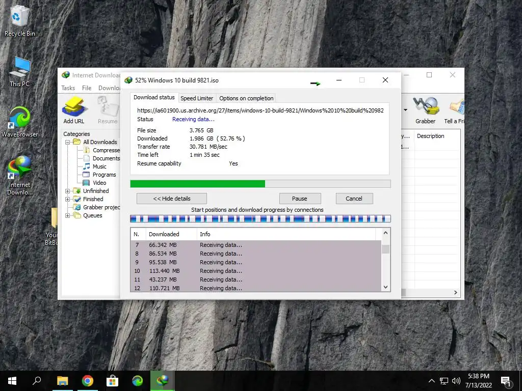
Task: Collapse the All Downloads tree node
Action: pos(68,142)
